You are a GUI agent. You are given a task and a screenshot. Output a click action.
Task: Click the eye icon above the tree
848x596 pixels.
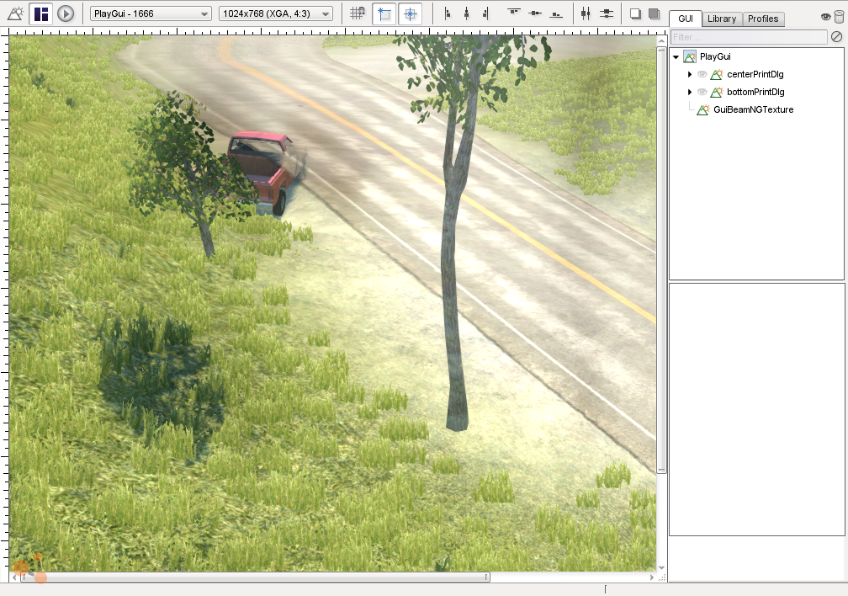point(826,17)
